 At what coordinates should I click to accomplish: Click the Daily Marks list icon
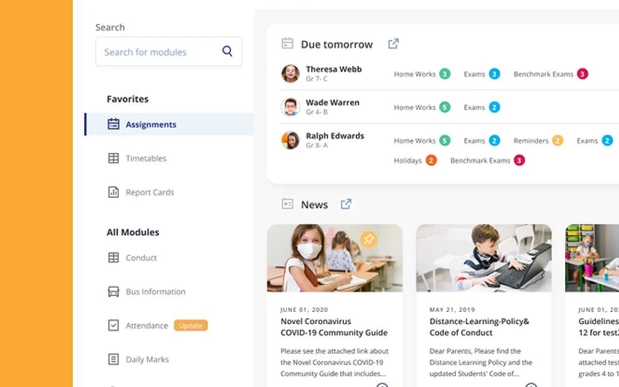[113, 359]
